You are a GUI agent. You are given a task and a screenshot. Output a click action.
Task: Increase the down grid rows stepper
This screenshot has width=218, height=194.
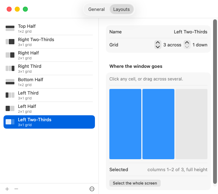point(187,43)
